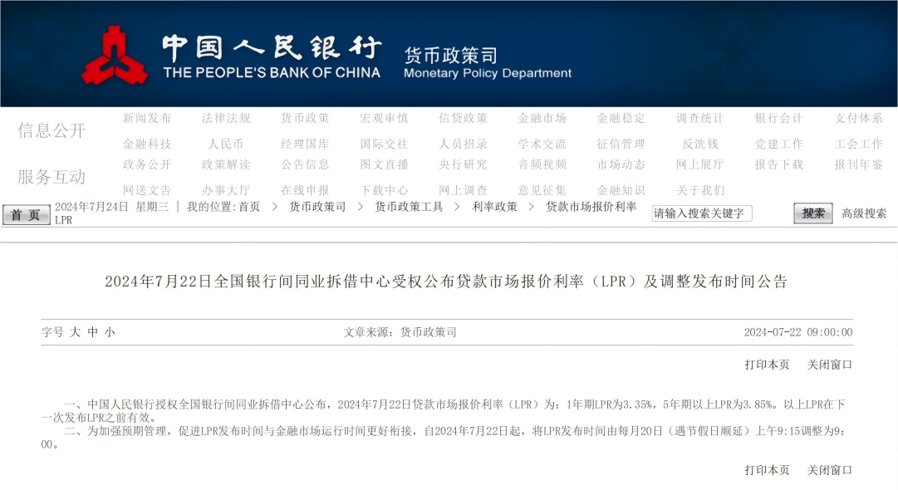The image size is (898, 490).
Task: Navigate to 下载中心 in the menu
Action: [384, 190]
